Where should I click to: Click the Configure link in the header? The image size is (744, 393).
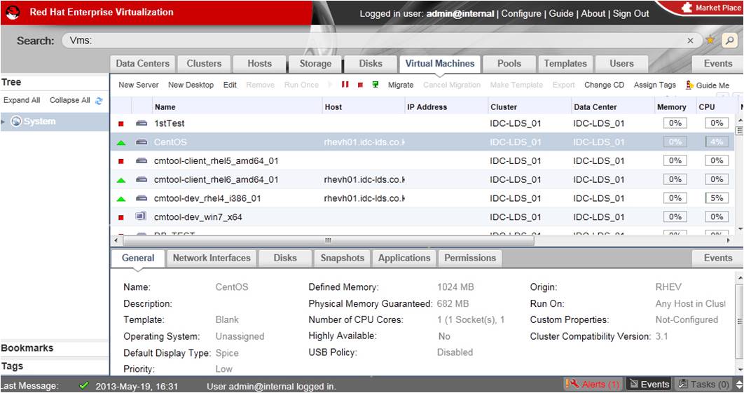click(x=521, y=14)
